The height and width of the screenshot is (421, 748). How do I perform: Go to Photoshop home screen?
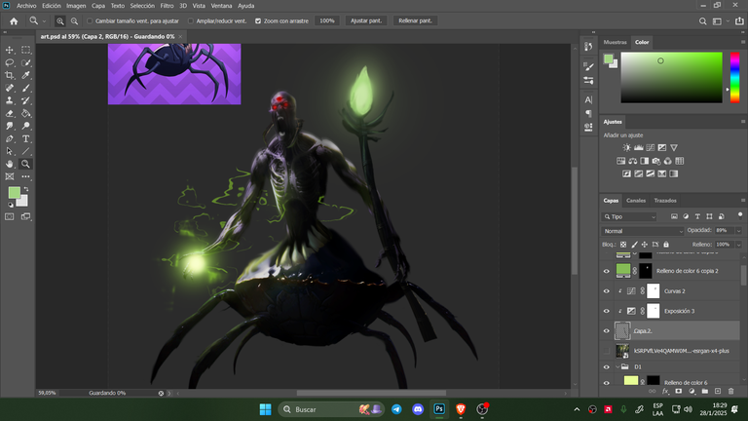(14, 21)
